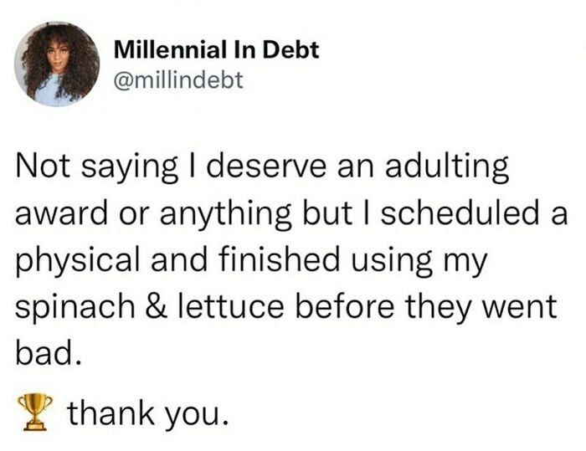Click the word 'Not' starting the tweet

pyautogui.click(x=43, y=166)
